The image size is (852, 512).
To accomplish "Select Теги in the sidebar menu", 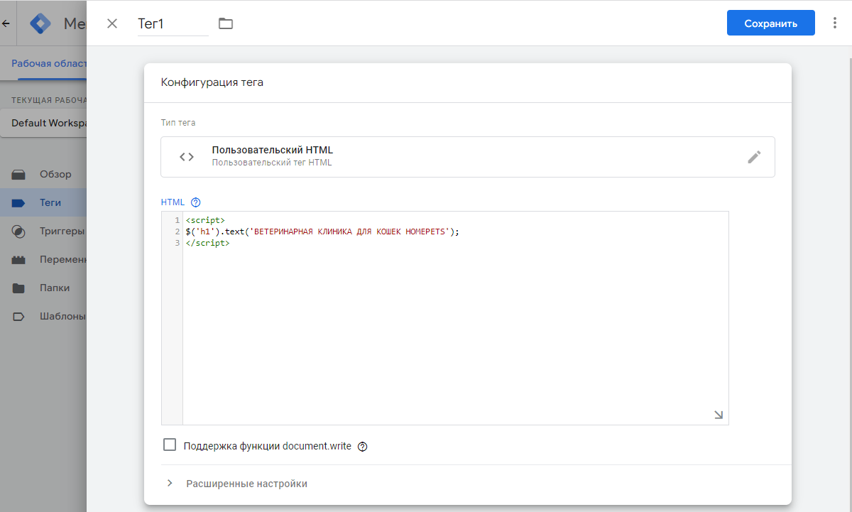I will pos(50,202).
